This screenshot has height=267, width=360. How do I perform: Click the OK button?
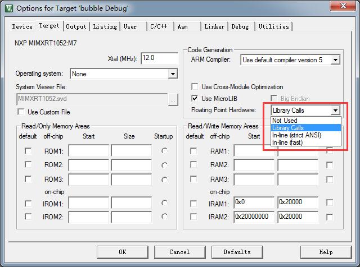coord(123,252)
